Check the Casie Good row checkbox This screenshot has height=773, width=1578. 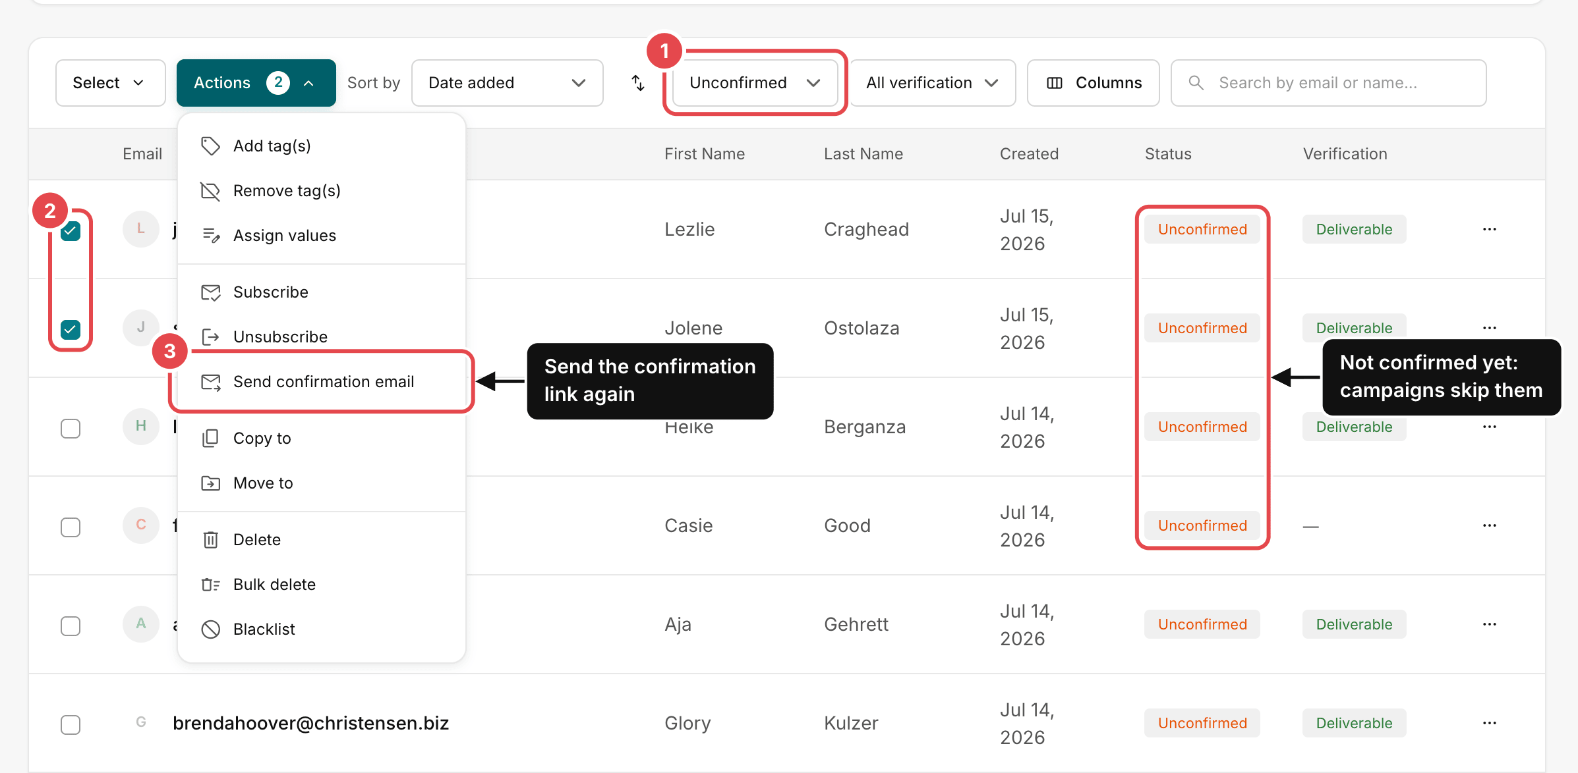point(71,527)
